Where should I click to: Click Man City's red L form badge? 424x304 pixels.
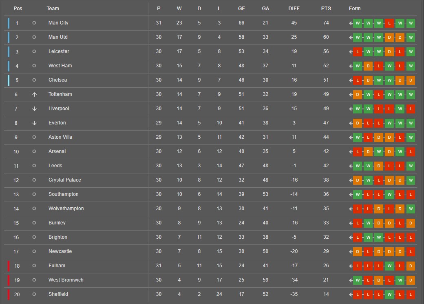(x=389, y=23)
